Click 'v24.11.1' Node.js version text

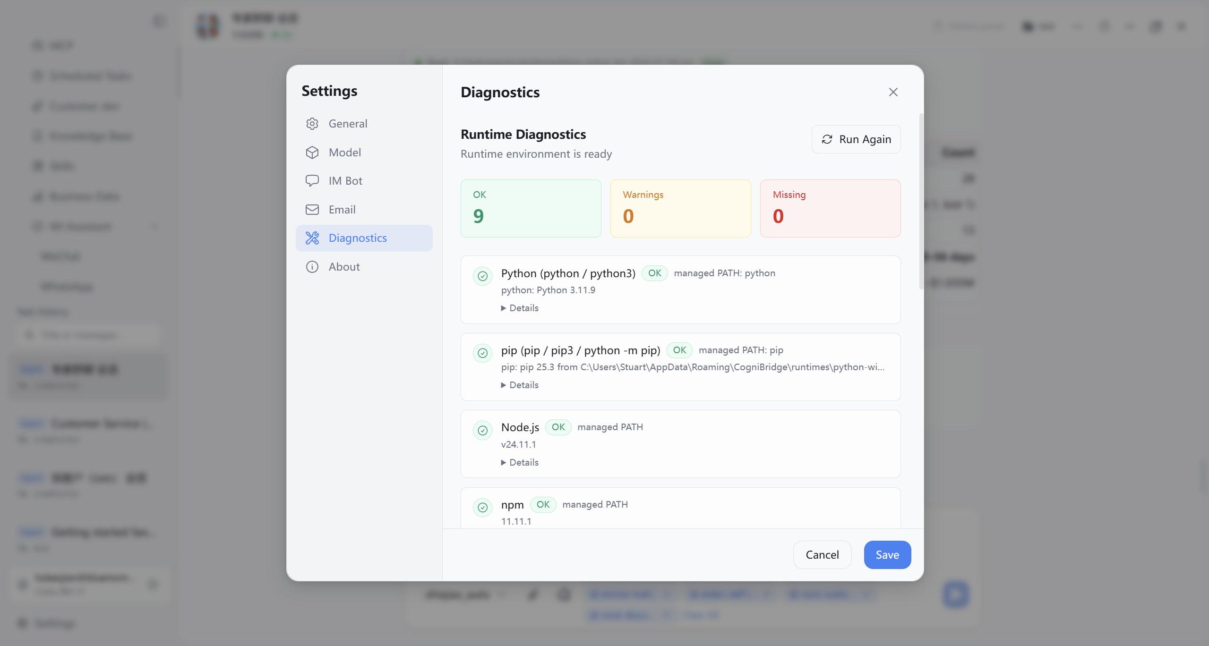click(518, 444)
